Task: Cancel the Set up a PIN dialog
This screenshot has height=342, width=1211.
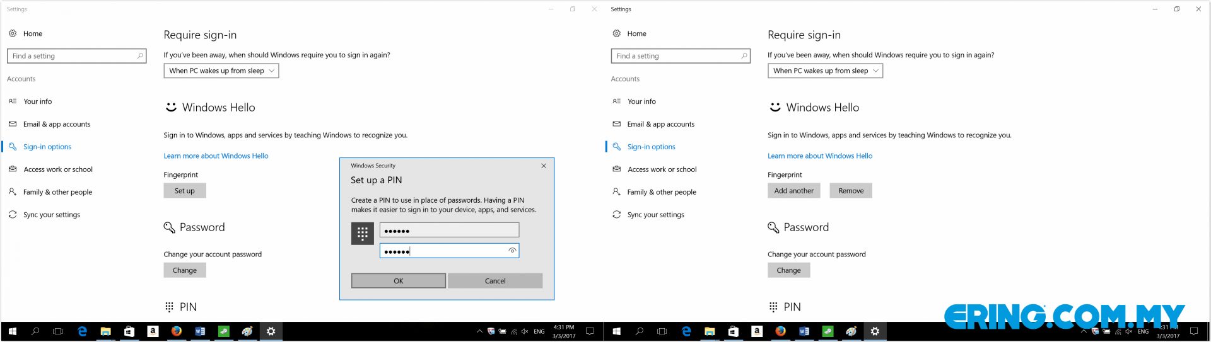Action: (x=495, y=281)
